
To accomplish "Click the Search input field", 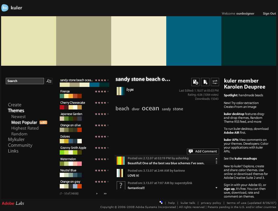I will coord(25,81).
